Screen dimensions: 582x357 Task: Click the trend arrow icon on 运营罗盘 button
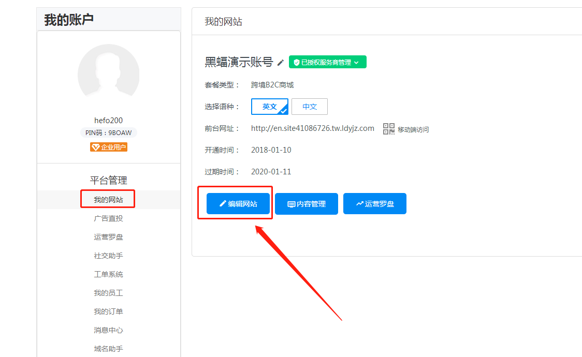361,203
